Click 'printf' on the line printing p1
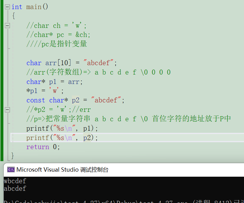 [38, 128]
